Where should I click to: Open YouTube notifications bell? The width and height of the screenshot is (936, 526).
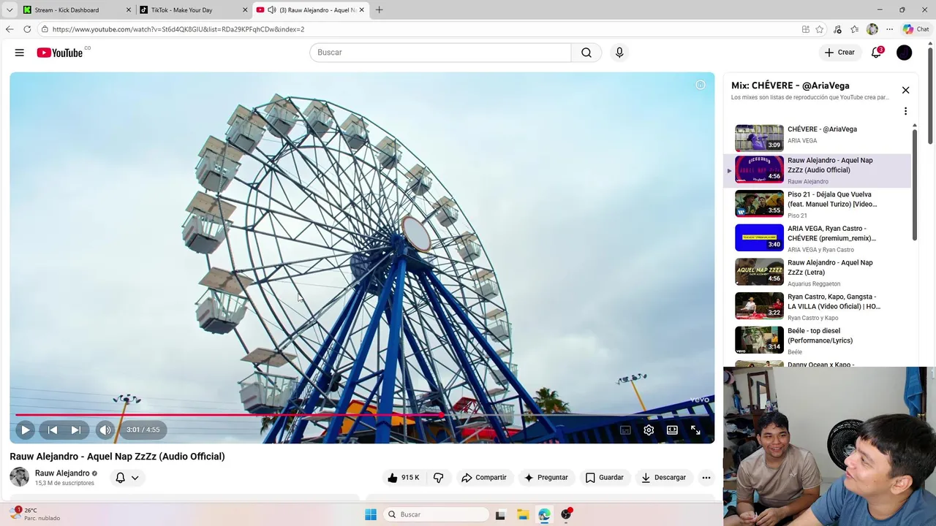[876, 53]
